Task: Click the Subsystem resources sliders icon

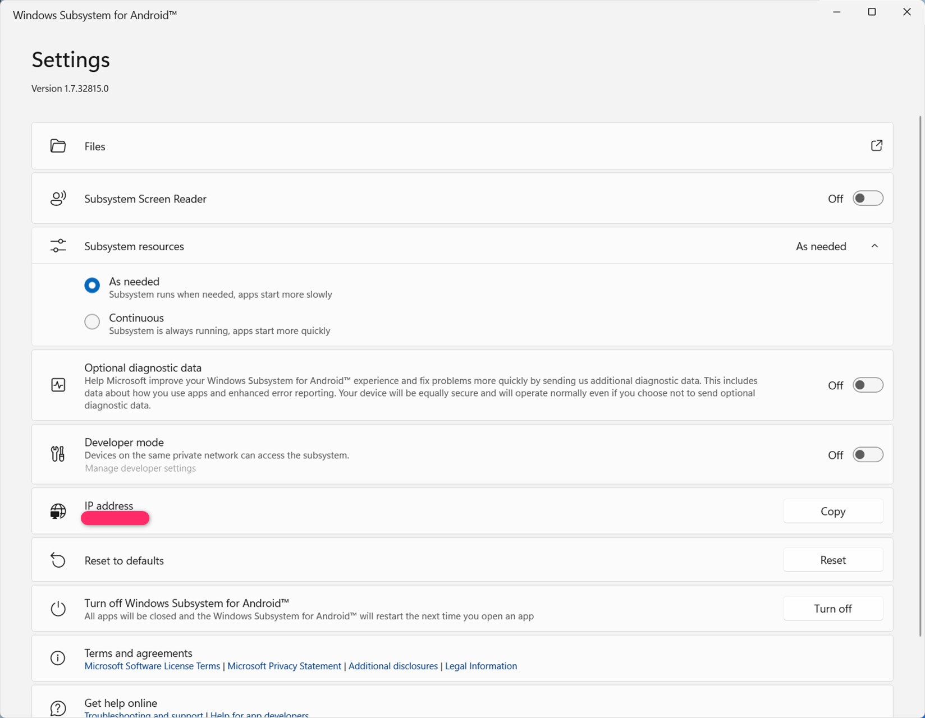Action: pos(58,246)
